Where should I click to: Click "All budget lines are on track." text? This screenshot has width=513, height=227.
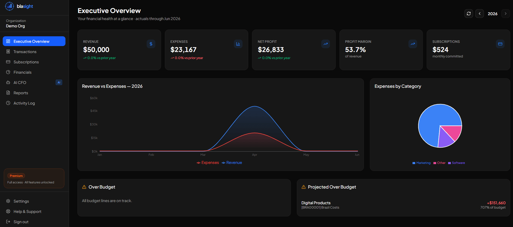[x=107, y=201]
